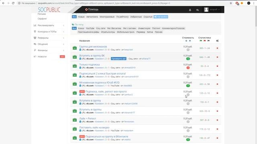257x144 pixels.
Task: Sort by the green flag statistic
Action: tap(201, 41)
